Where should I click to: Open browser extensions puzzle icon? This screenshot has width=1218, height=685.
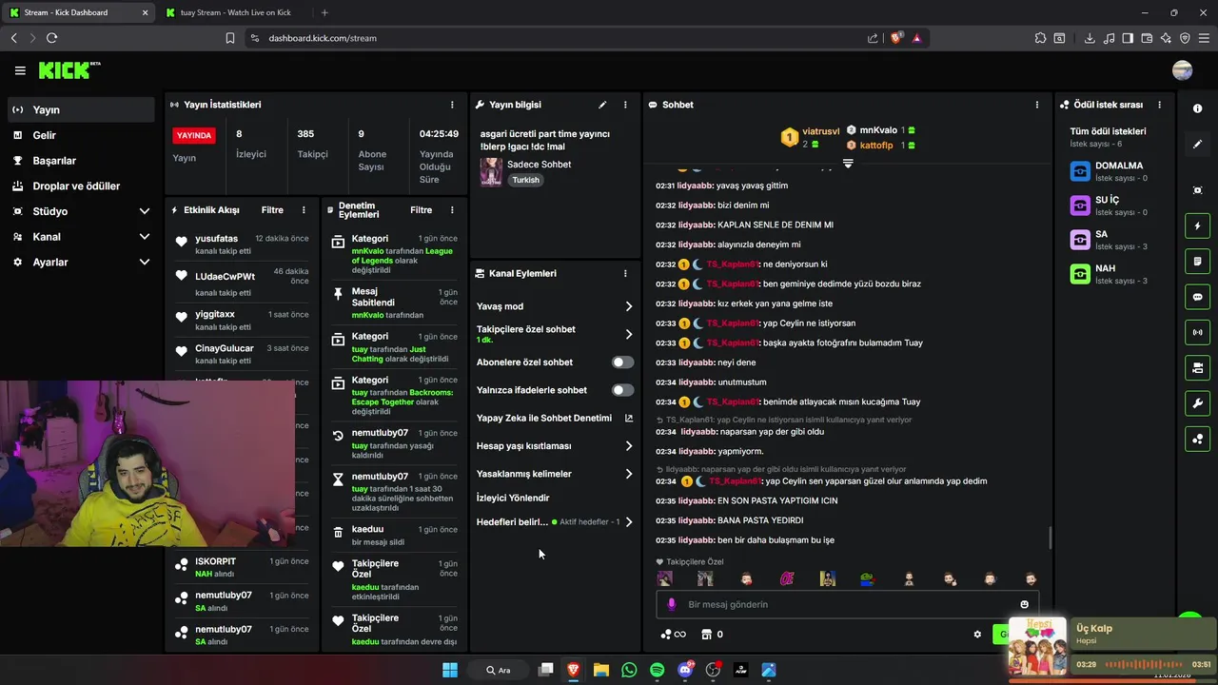1040,38
